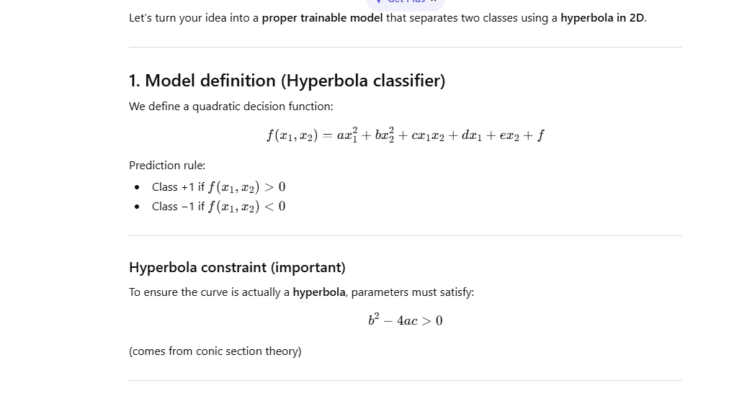
Task: Click "We define a quadratic decision function" line
Action: coord(231,107)
